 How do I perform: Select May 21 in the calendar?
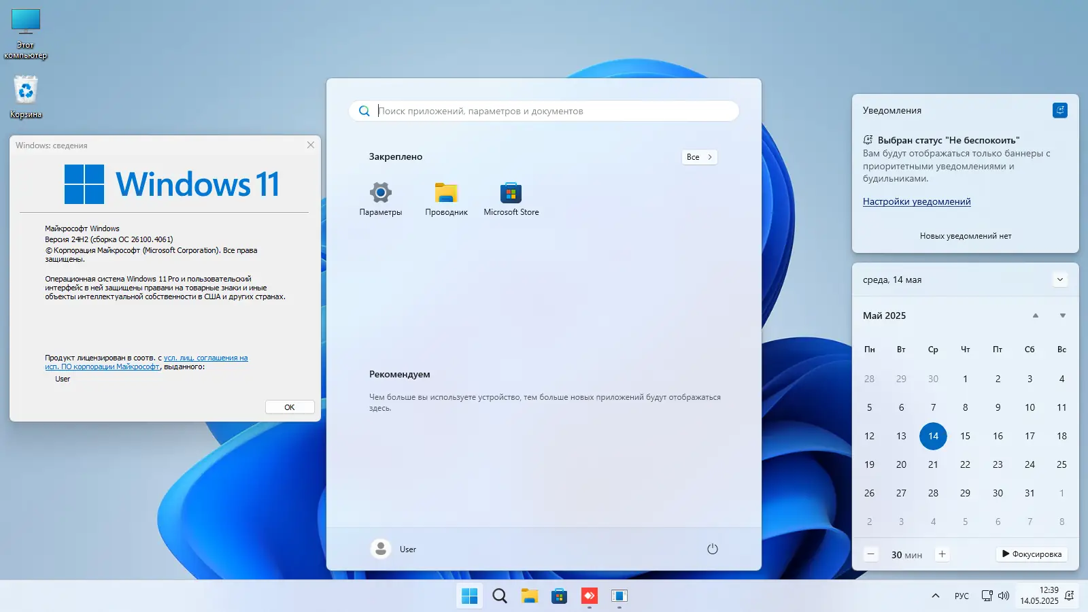pyautogui.click(x=933, y=464)
